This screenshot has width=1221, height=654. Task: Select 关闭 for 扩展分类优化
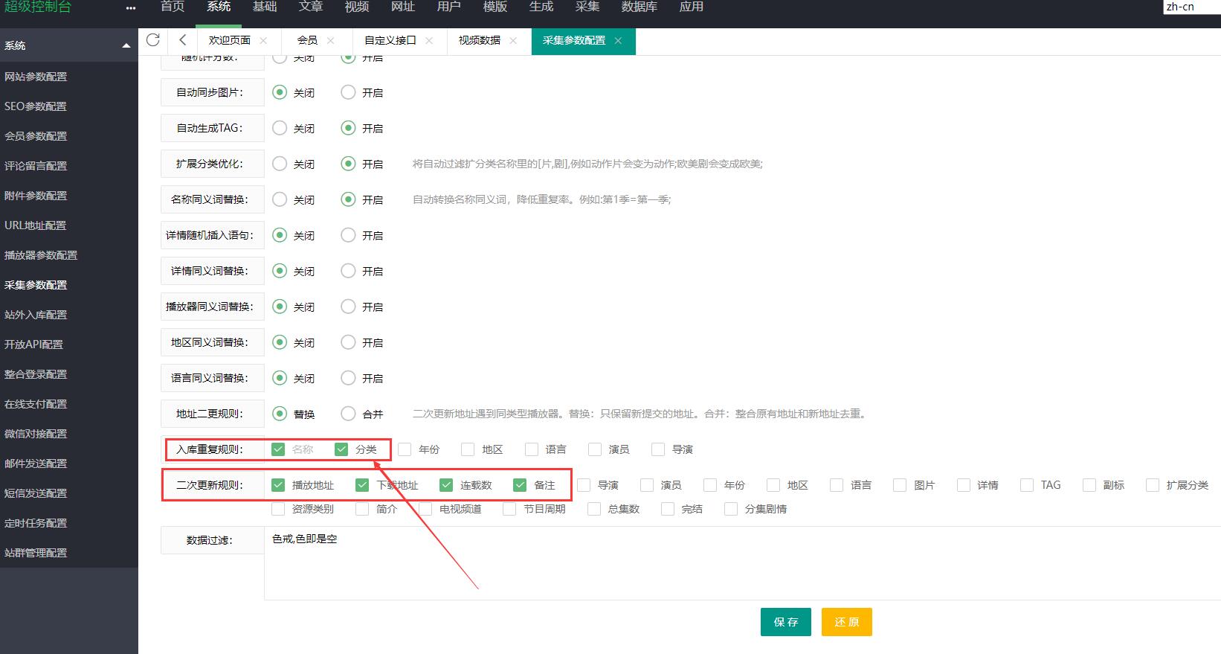click(280, 164)
